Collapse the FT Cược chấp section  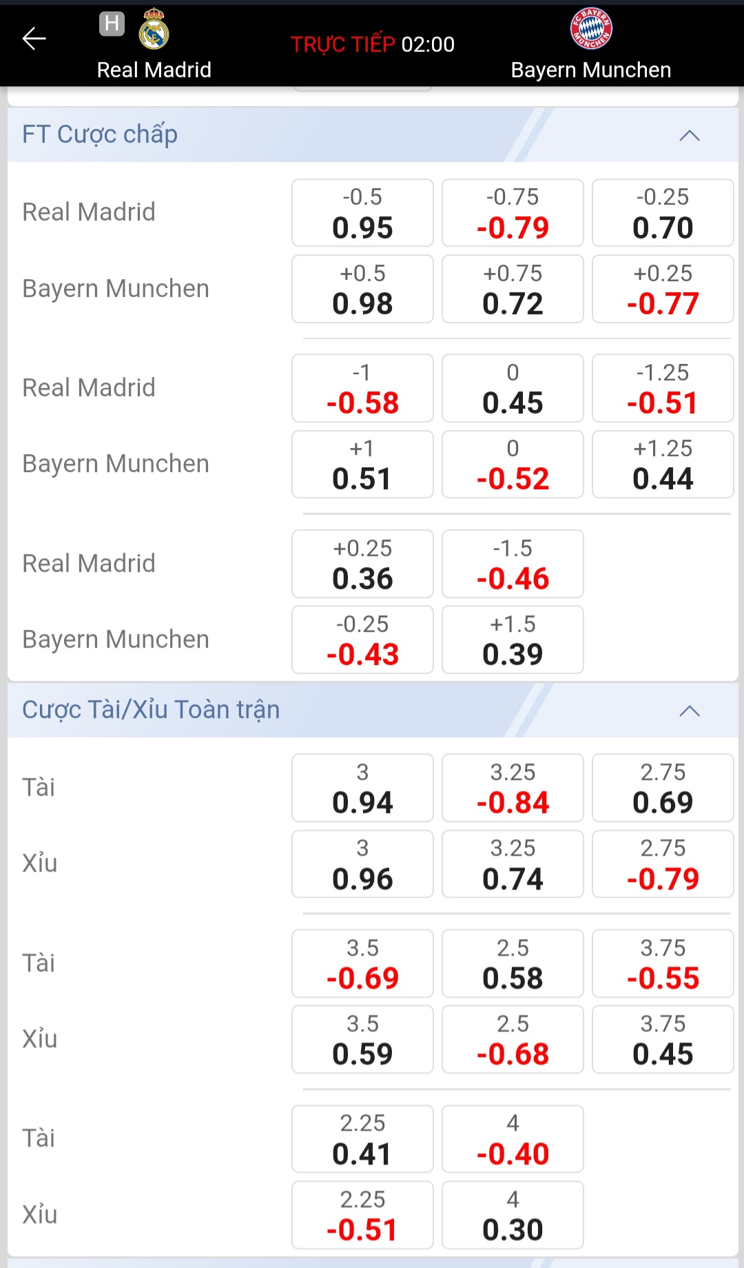click(x=689, y=135)
